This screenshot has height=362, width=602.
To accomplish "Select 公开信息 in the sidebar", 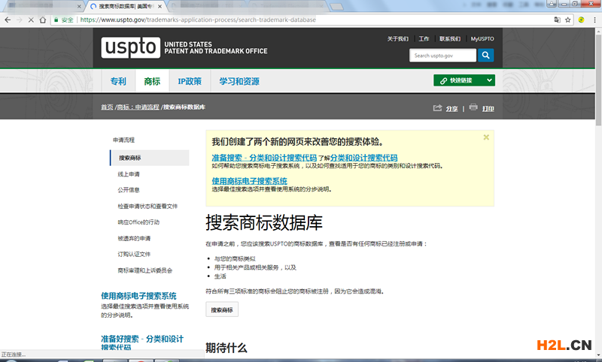I will tap(129, 190).
